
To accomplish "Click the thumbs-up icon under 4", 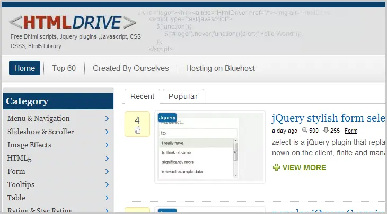I will pos(137,130).
